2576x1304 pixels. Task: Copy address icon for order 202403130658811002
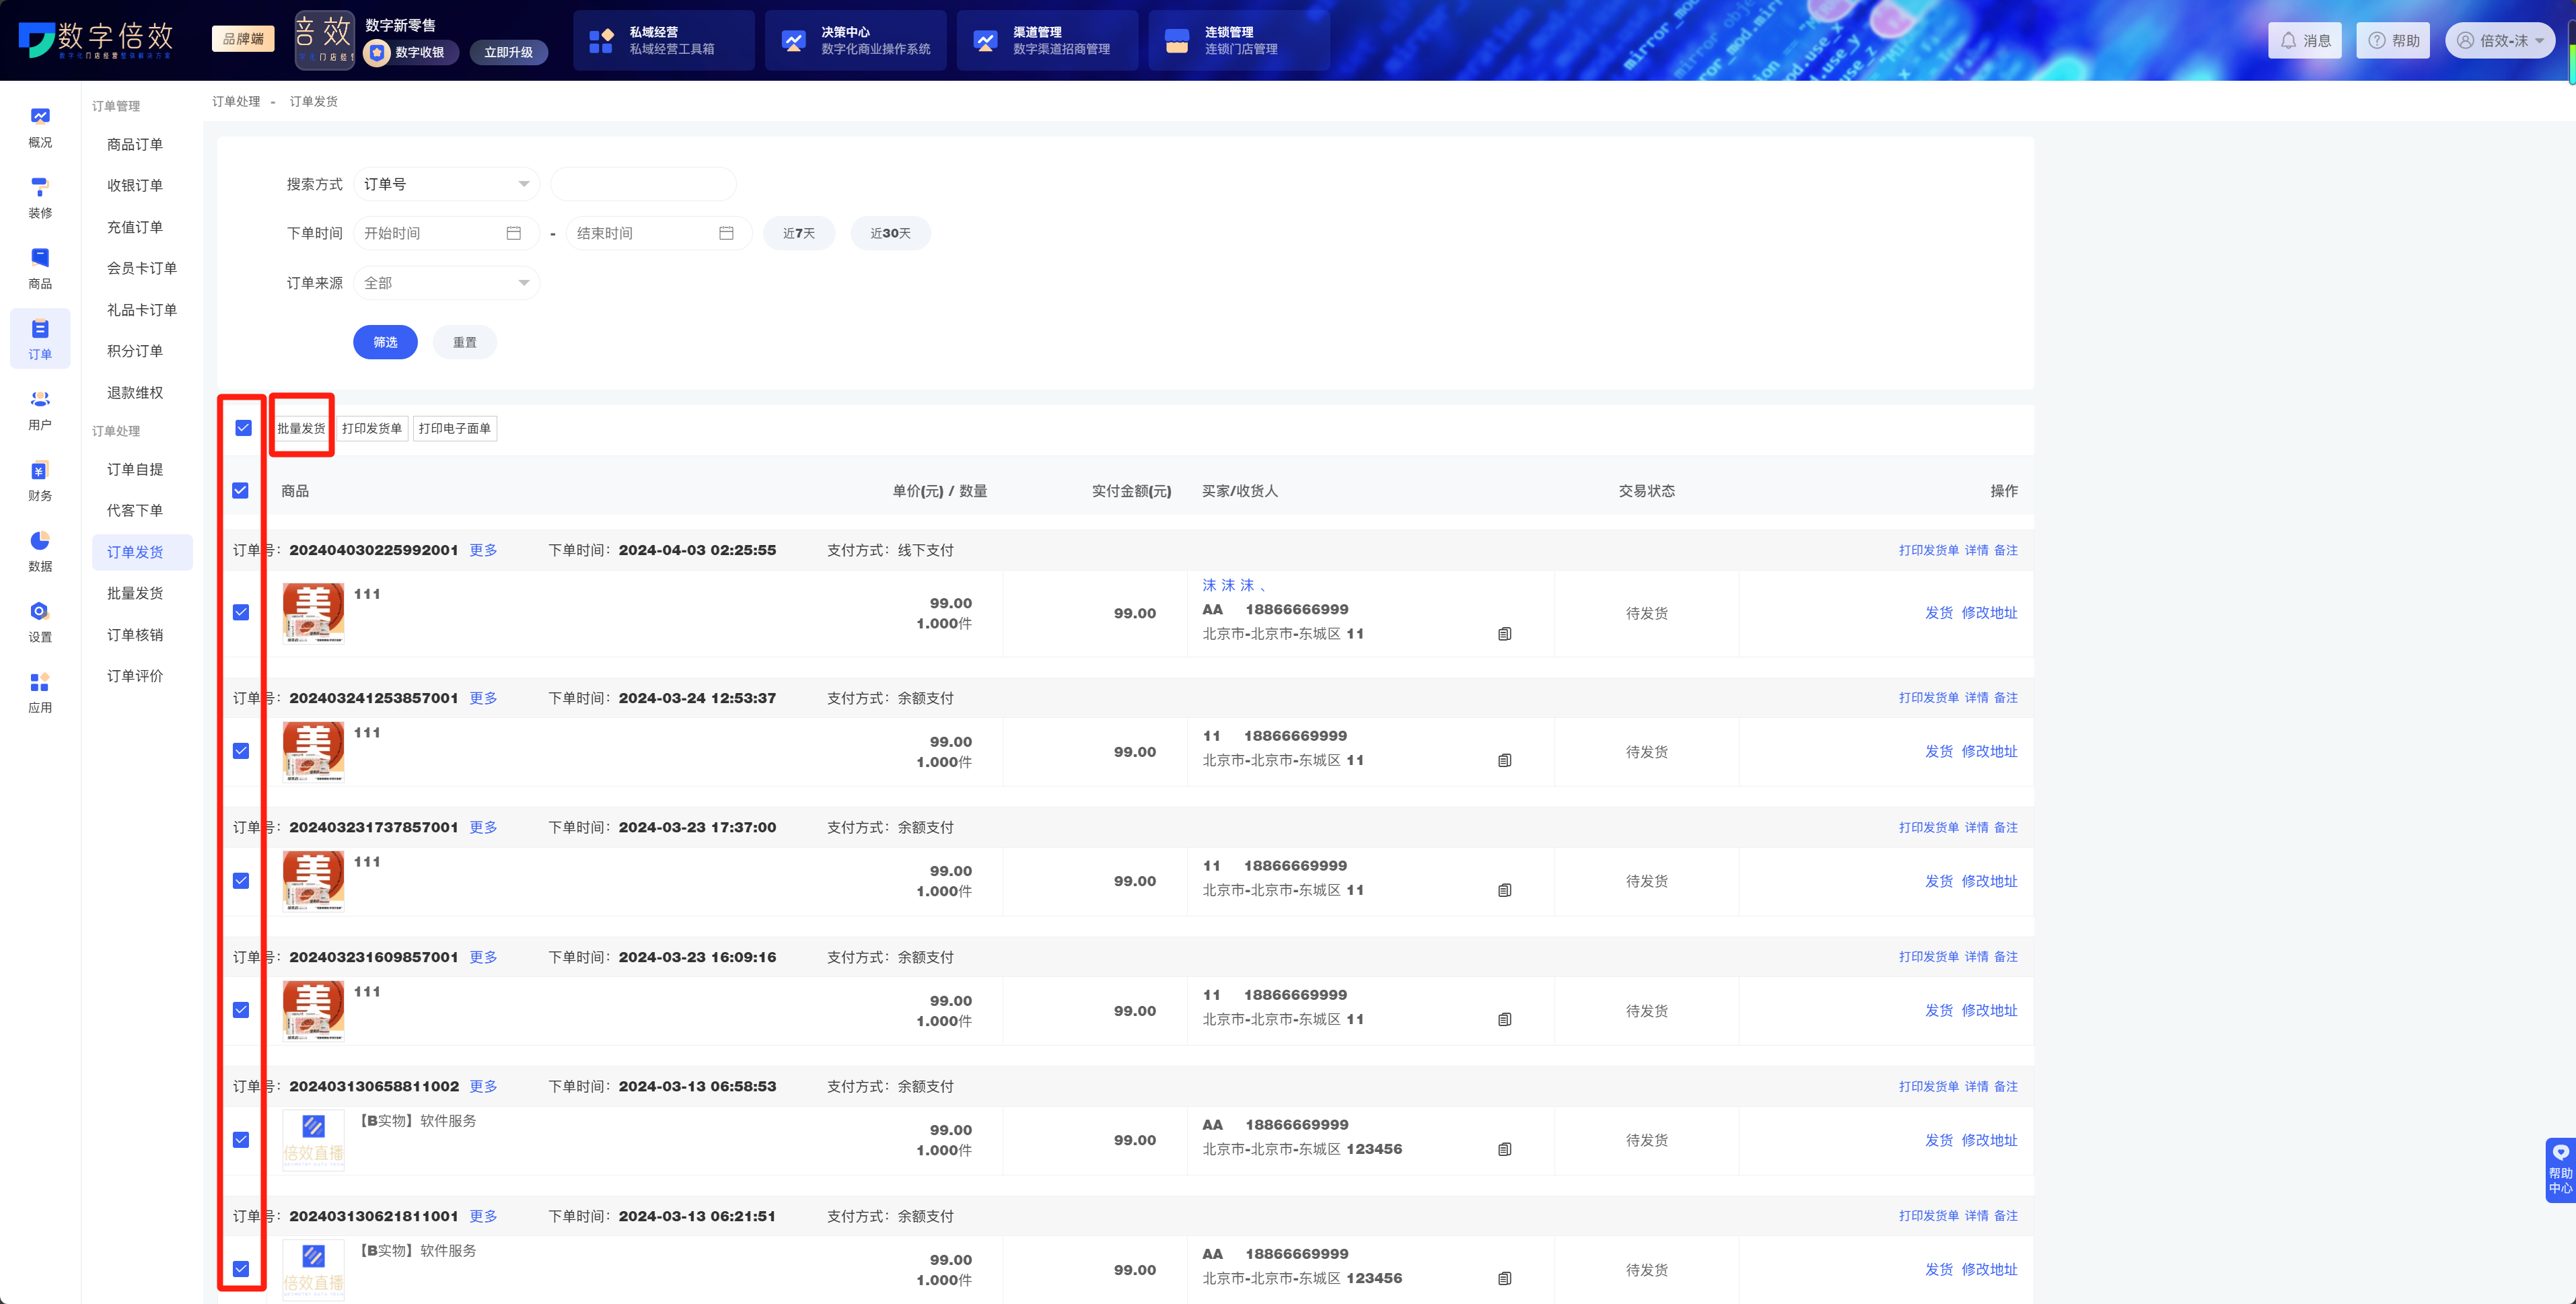pyautogui.click(x=1504, y=1150)
